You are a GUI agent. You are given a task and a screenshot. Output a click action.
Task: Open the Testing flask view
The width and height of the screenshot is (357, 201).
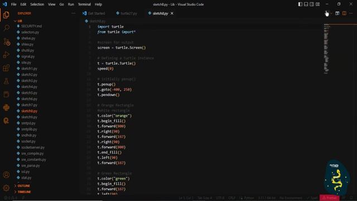(6, 81)
